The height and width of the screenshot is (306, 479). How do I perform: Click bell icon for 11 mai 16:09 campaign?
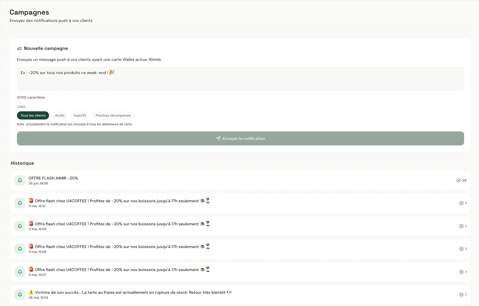tap(20, 226)
